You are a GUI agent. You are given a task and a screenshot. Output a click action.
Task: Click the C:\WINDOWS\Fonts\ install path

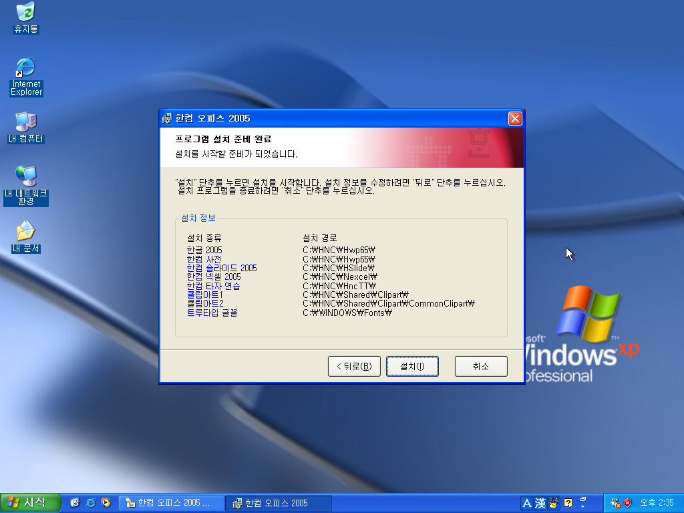tap(347, 313)
